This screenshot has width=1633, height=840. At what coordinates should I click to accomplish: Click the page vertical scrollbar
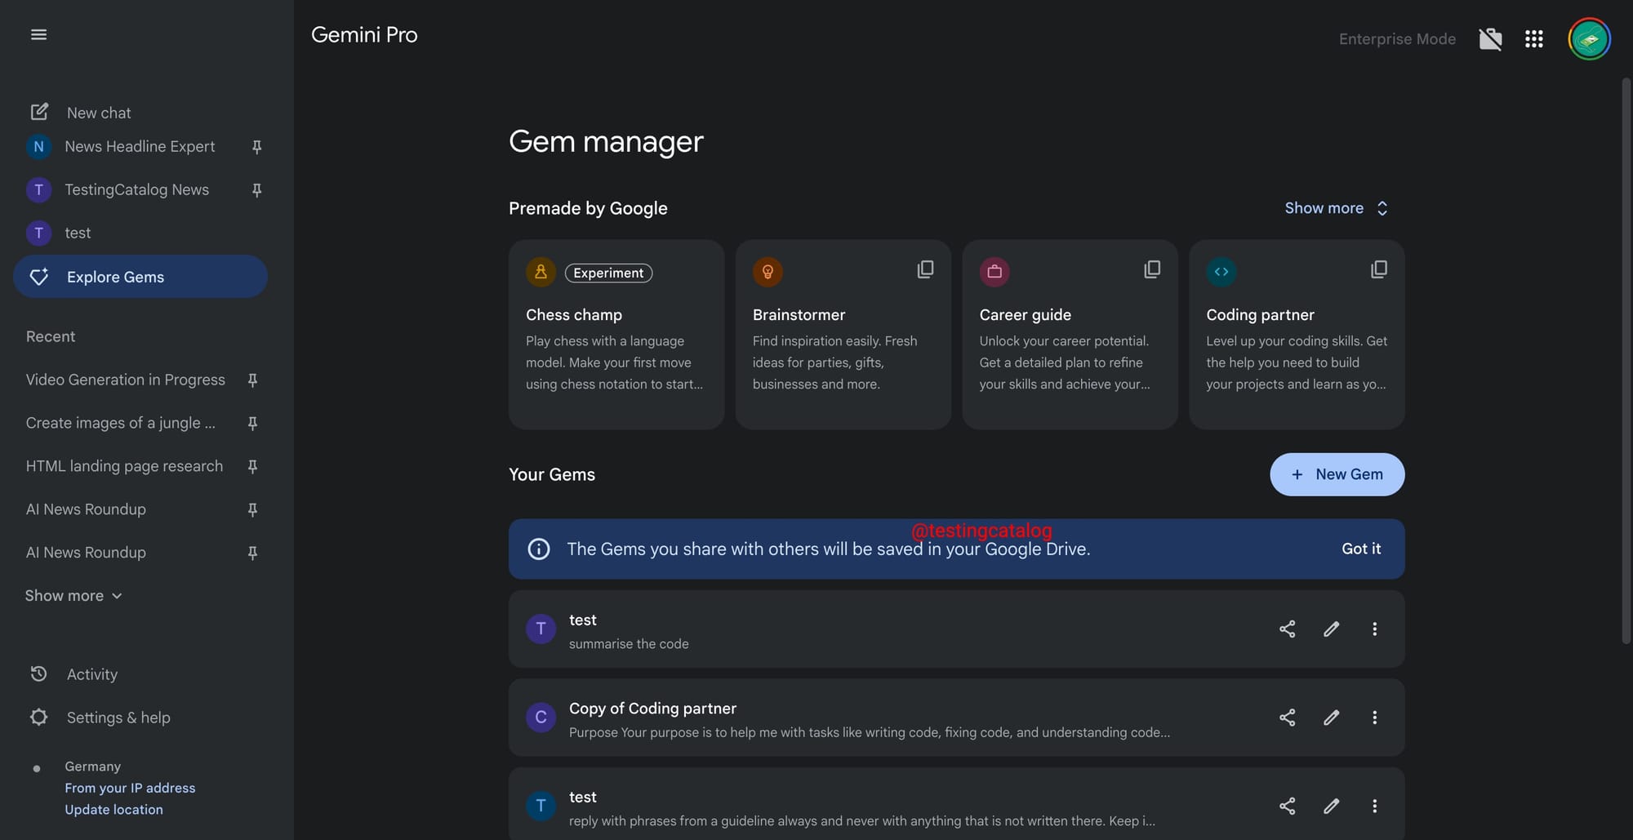click(x=1626, y=362)
